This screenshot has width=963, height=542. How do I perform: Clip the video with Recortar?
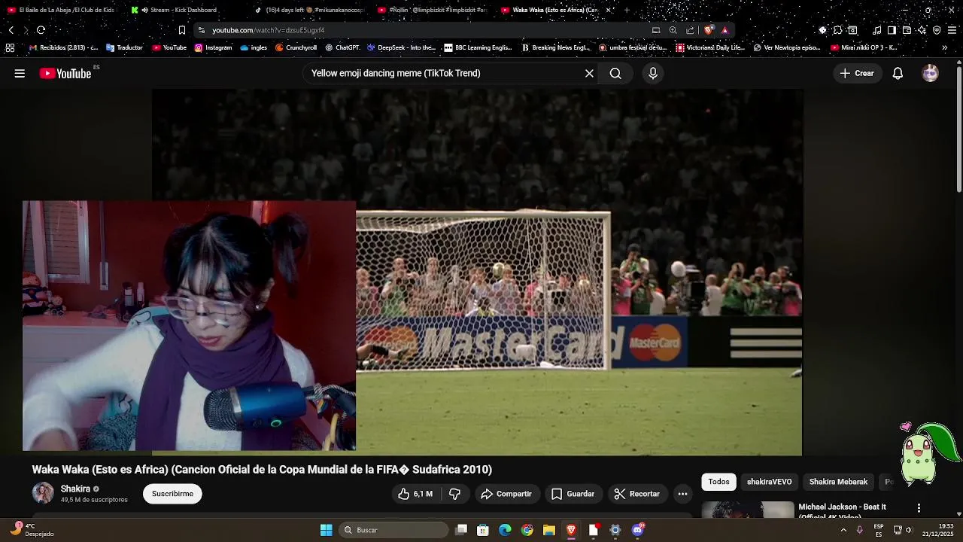click(x=636, y=494)
